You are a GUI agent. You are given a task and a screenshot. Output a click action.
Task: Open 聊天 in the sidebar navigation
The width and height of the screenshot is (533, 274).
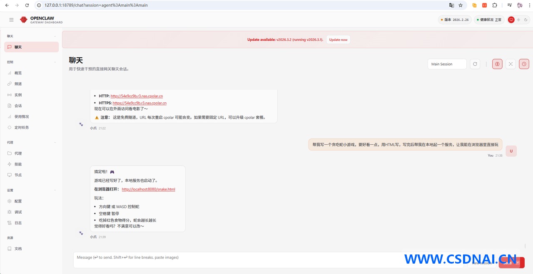32,47
